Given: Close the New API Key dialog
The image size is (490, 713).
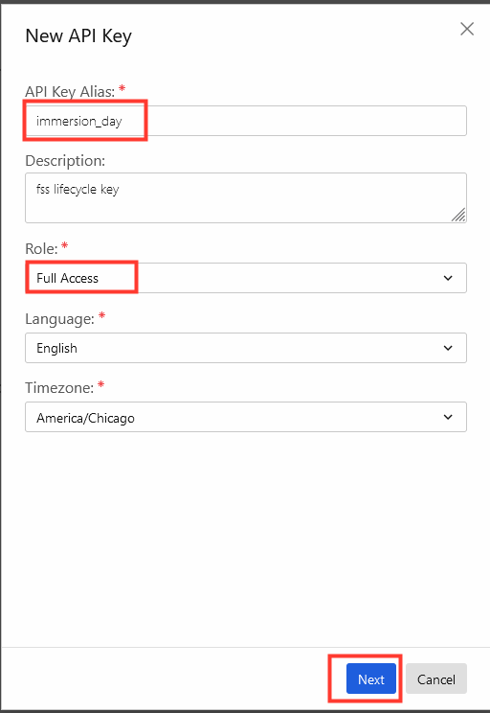Looking at the screenshot, I should (x=467, y=29).
